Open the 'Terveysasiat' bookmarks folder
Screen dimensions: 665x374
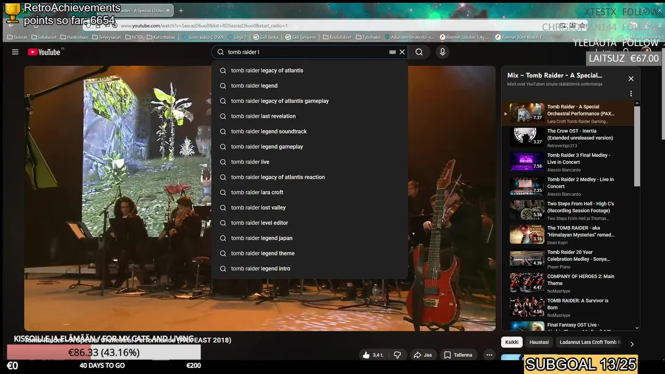tap(107, 37)
